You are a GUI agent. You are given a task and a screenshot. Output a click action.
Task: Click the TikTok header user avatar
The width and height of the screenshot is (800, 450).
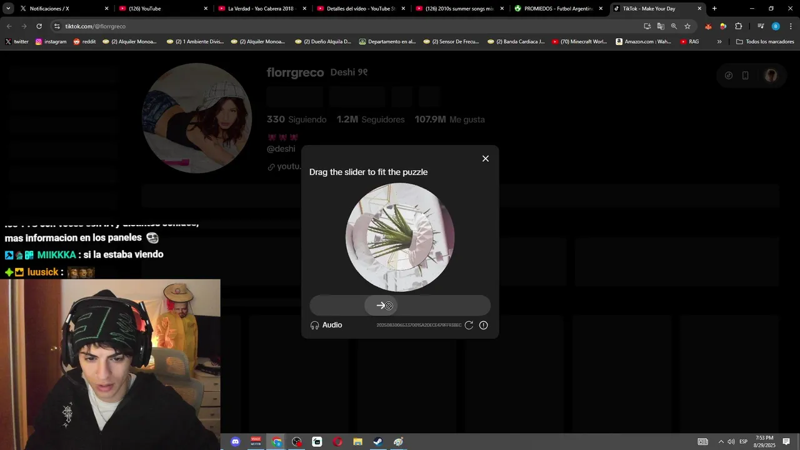click(x=771, y=76)
